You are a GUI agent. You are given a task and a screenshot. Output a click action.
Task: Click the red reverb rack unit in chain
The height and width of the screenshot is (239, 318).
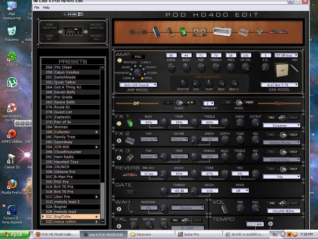pyautogui.click(x=278, y=32)
